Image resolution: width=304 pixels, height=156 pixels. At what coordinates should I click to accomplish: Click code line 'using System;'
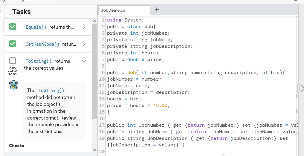(126, 20)
